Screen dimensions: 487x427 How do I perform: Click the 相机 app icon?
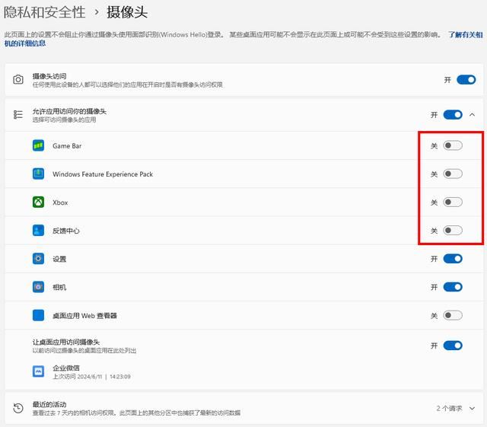[x=38, y=287]
